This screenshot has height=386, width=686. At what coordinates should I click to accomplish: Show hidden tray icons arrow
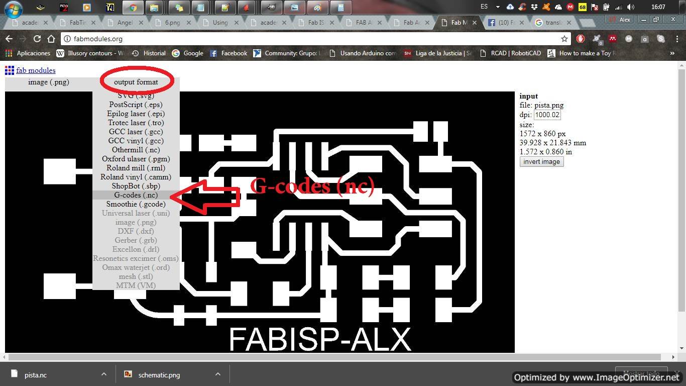[498, 7]
